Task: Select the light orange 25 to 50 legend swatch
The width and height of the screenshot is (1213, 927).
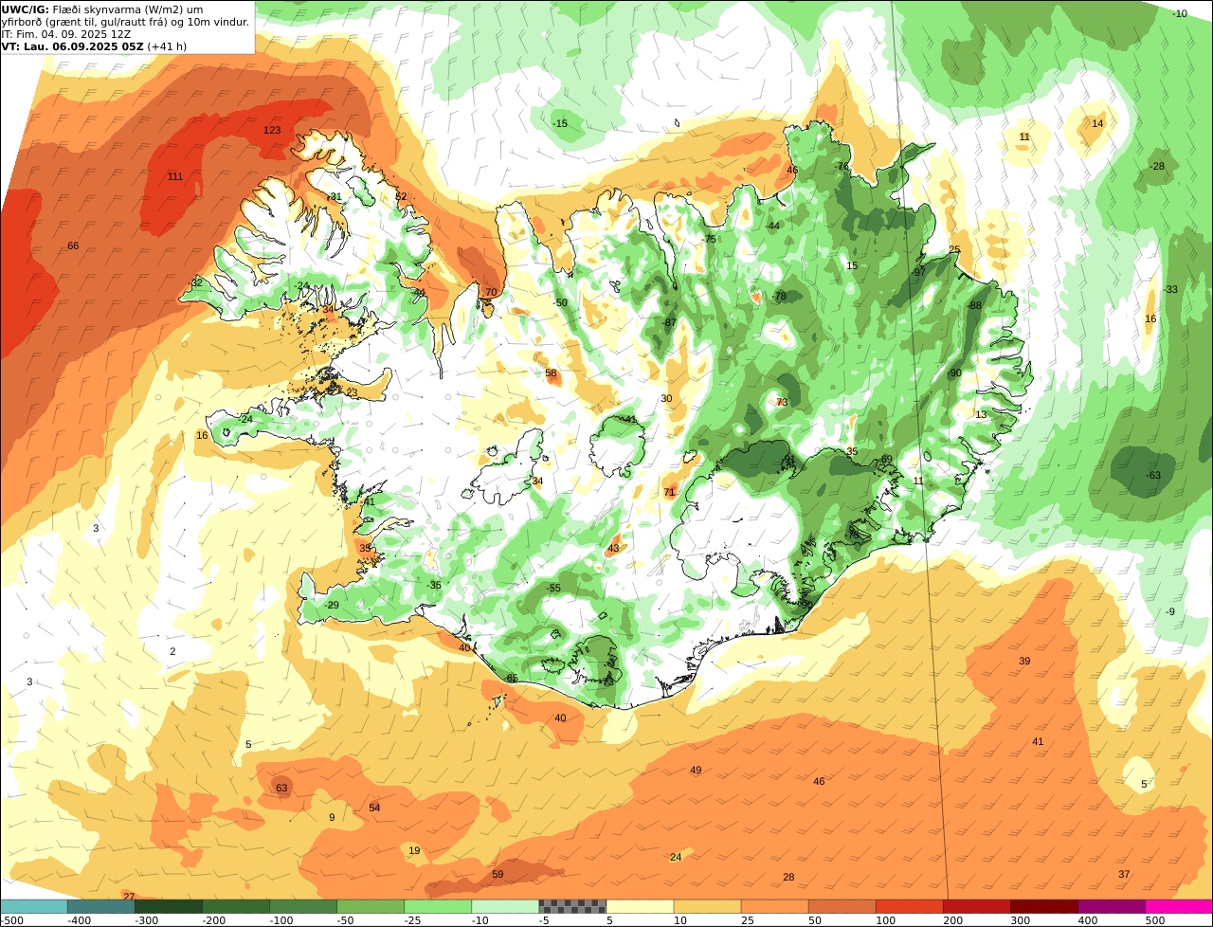Action: (774, 906)
